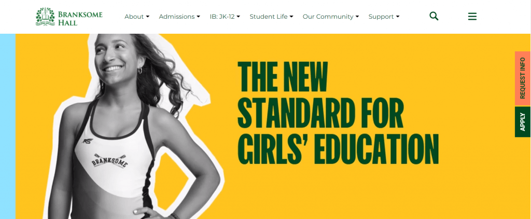Click the Request Info side tab
The width and height of the screenshot is (531, 219).
(523, 78)
